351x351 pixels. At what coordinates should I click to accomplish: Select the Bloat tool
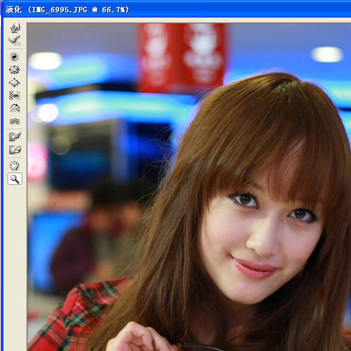pyautogui.click(x=15, y=82)
